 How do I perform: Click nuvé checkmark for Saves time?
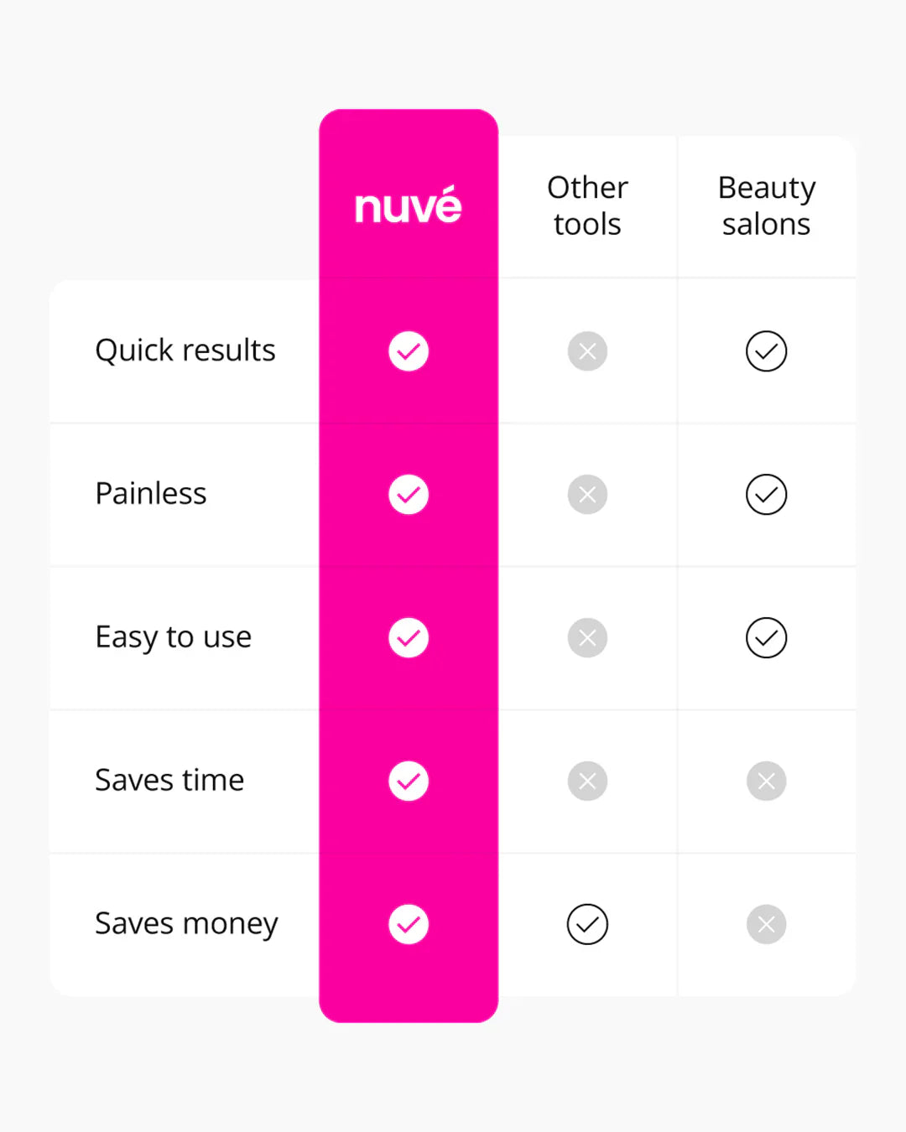(409, 781)
